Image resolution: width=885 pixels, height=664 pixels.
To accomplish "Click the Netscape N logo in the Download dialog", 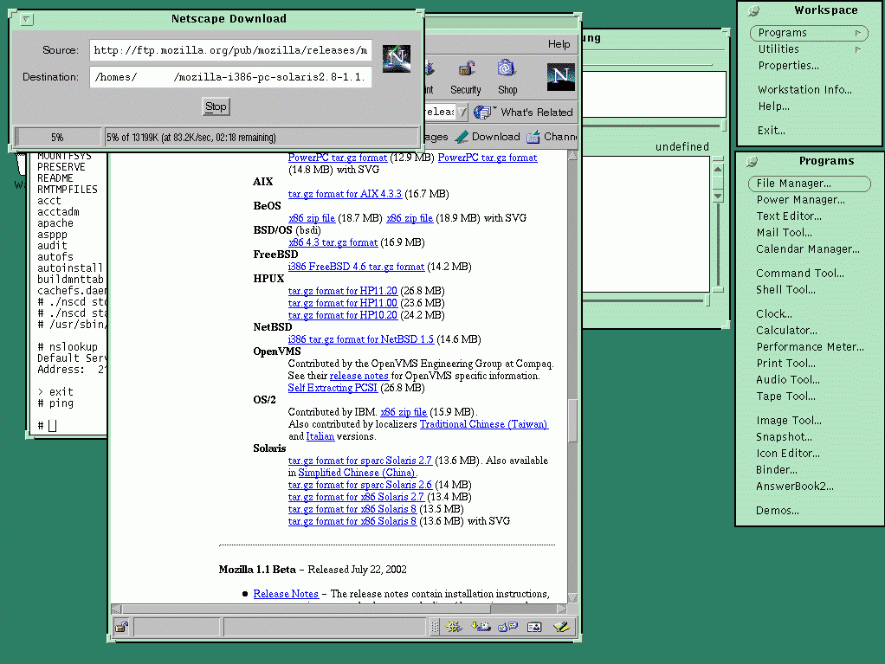I will (x=397, y=59).
